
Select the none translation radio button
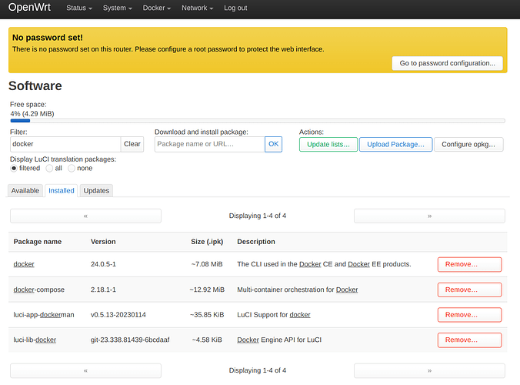point(72,169)
